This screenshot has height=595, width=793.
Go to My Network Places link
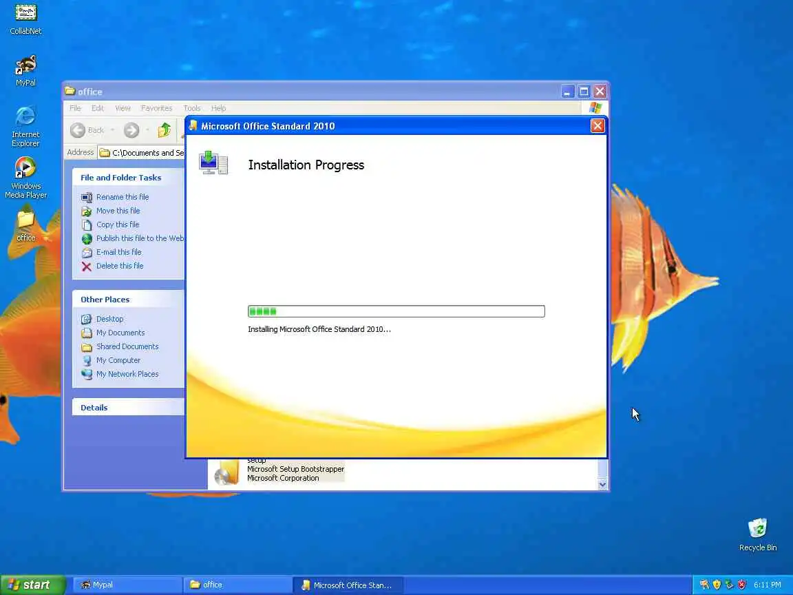127,374
